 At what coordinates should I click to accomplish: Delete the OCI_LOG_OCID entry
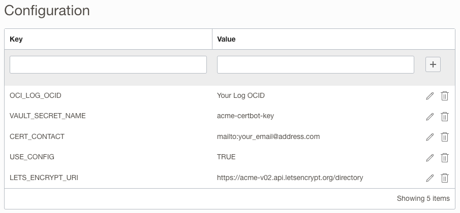click(444, 96)
